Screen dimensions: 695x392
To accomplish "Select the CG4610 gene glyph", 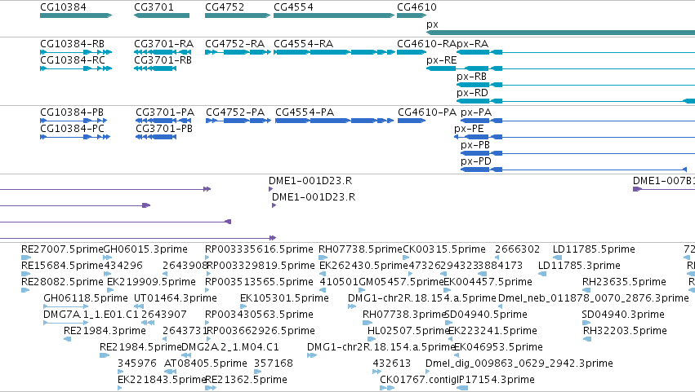I will coord(412,15).
